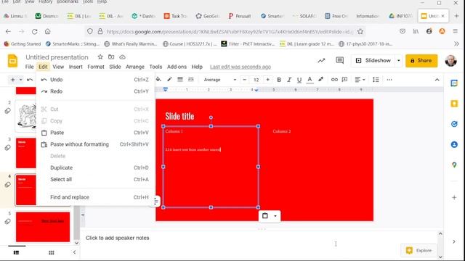Choose Find and replace
This screenshot has height=261, width=465.
click(95, 197)
